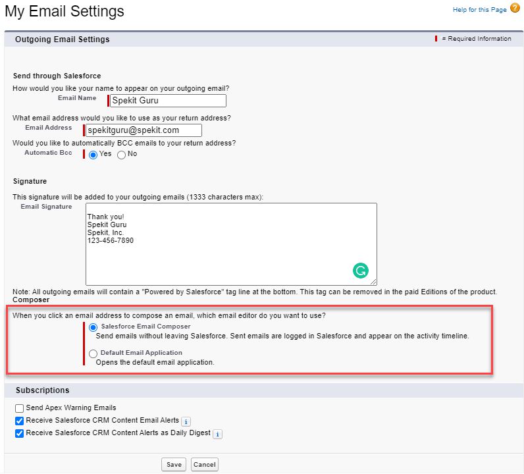The image size is (524, 474).
Task: Click info icon beside Content Email Alerts
Action: 186,421
